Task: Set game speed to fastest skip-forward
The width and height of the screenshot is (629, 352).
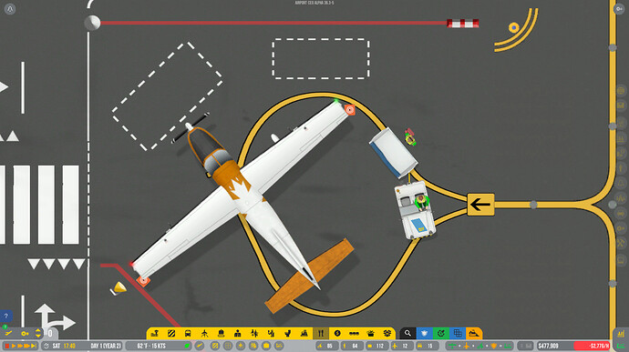Action: tap(34, 346)
